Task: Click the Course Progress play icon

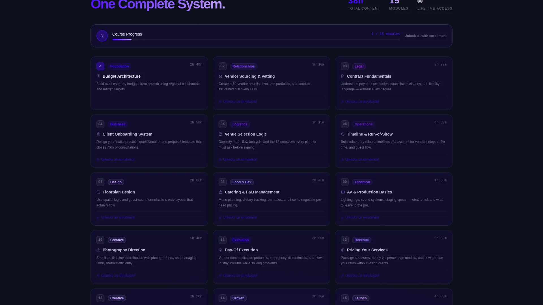Action: [x=102, y=36]
